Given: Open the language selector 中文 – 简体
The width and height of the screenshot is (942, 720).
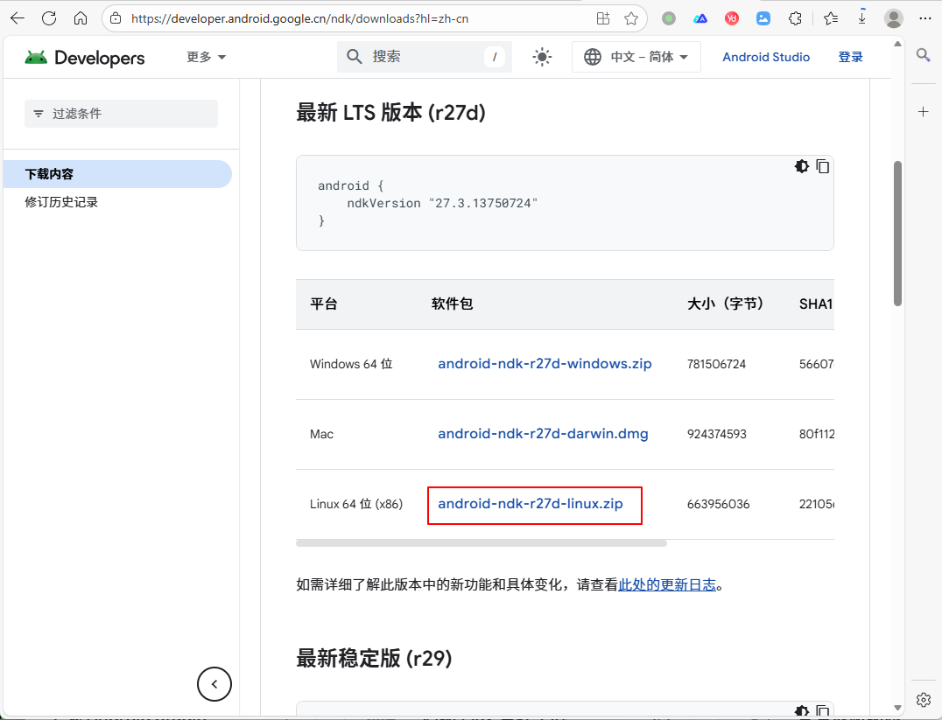Looking at the screenshot, I should pos(636,57).
